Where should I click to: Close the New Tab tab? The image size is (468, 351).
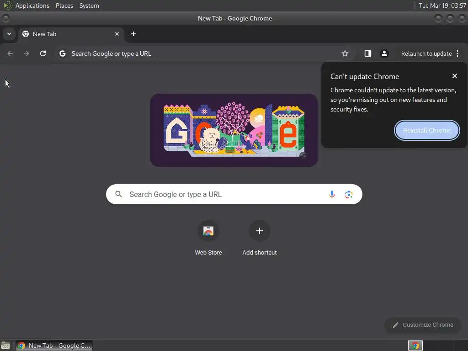[117, 34]
